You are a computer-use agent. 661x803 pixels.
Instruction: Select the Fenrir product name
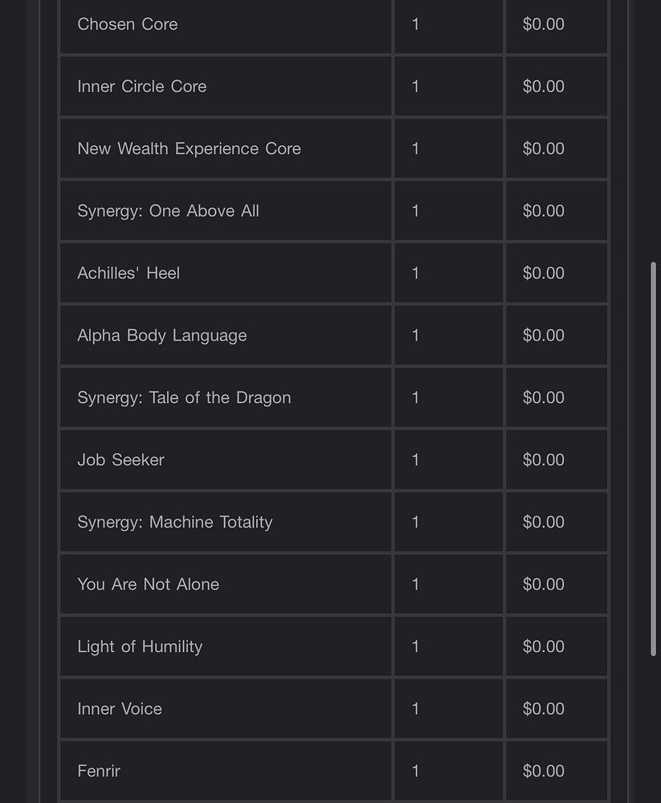pyautogui.click(x=99, y=771)
